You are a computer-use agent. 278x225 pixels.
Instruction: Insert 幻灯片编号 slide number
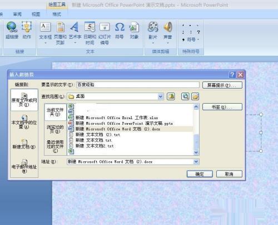(105, 33)
